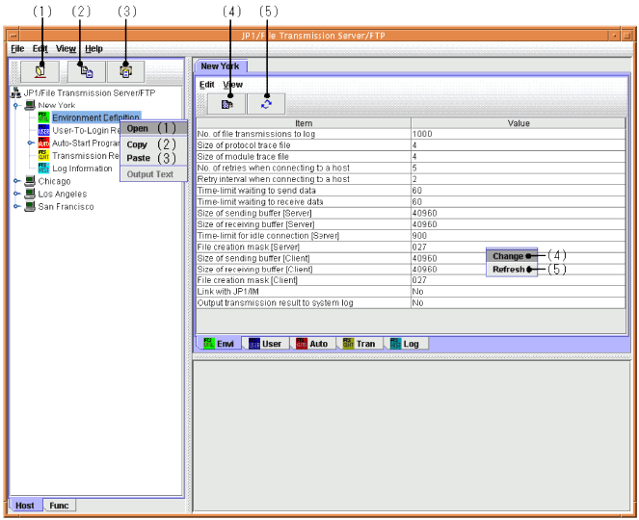Select the Log Information tree node
The width and height of the screenshot is (639, 520).
82,168
